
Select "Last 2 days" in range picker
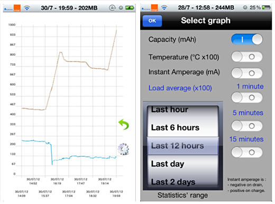tap(183, 182)
